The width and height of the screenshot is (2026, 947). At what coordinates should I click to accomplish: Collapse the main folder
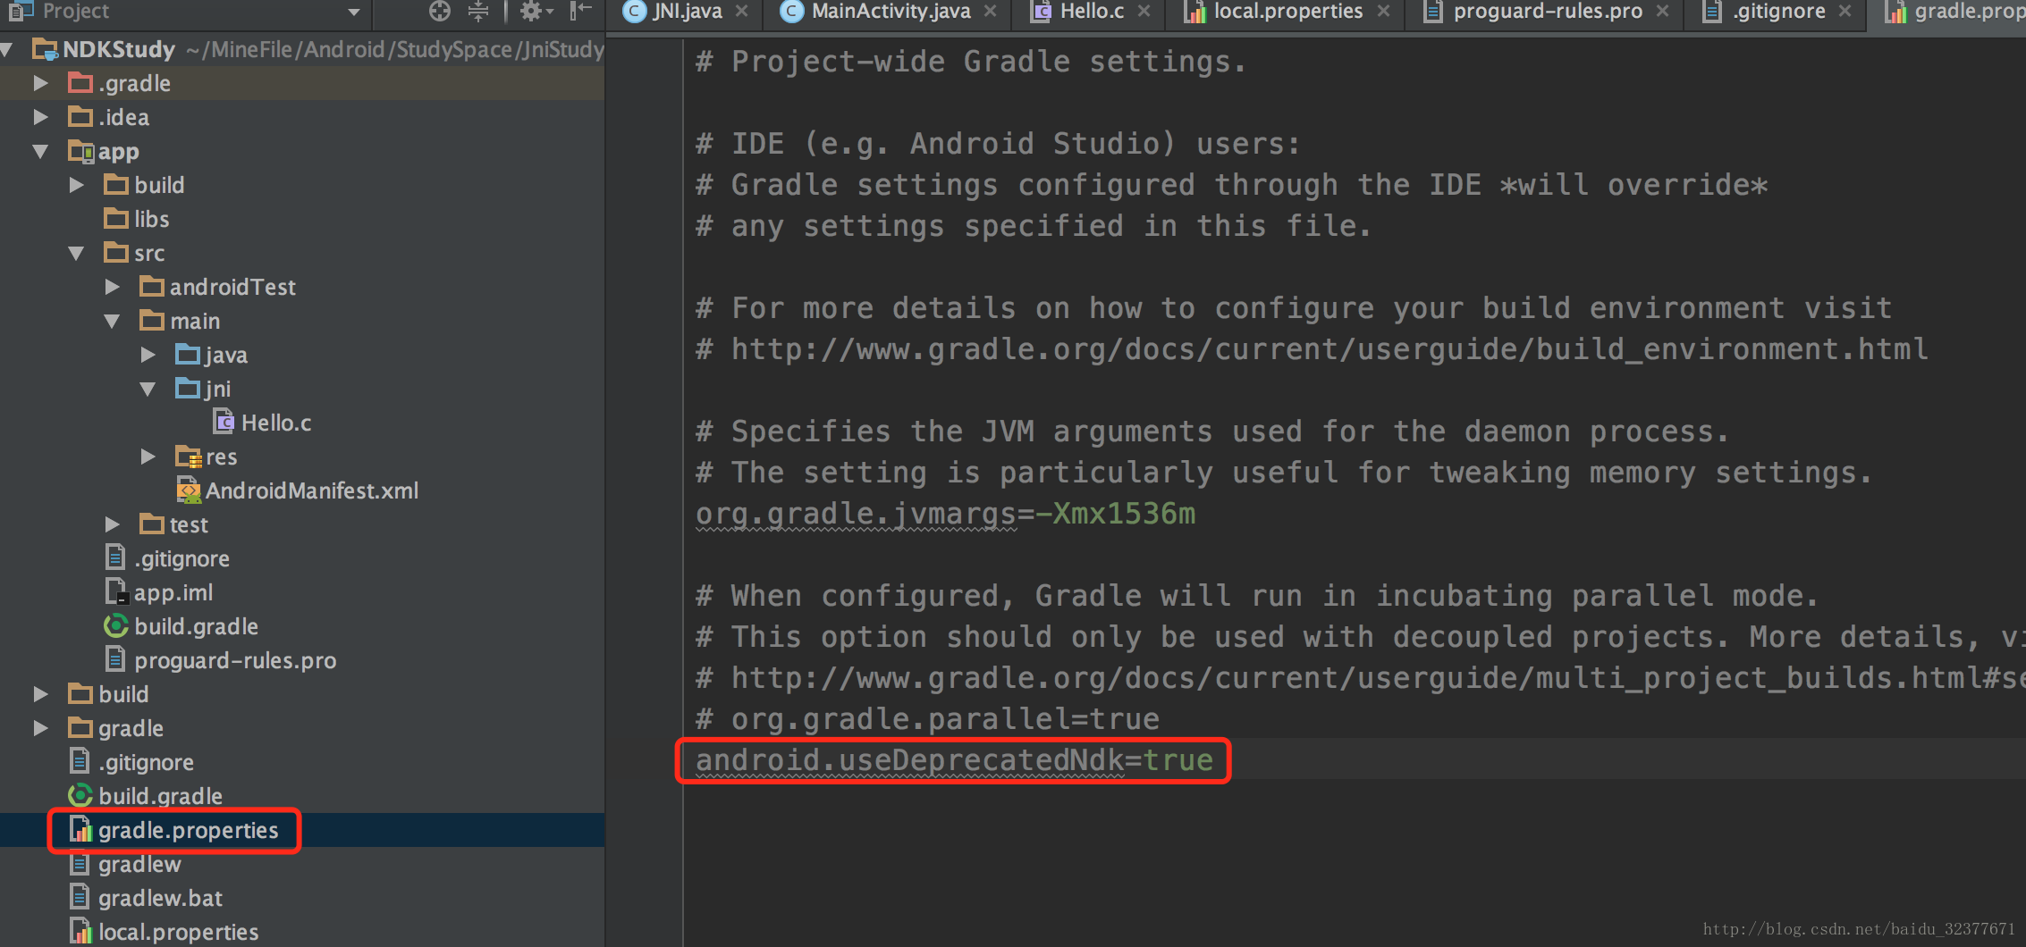point(113,322)
